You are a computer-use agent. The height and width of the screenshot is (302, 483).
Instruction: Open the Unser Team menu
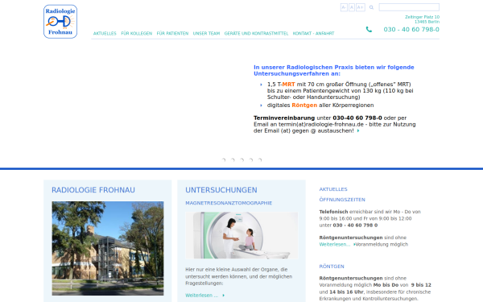point(206,33)
